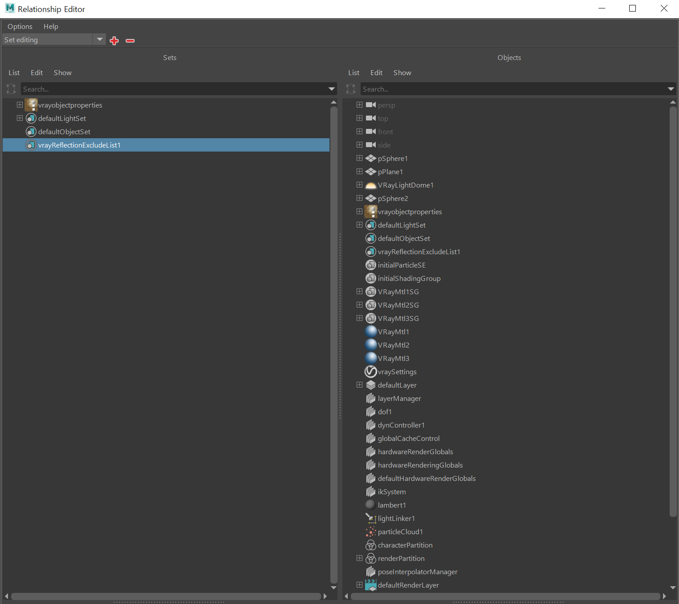Screen dimensions: 679x604
Task: Click the pSphere1 mesh icon
Action: [x=371, y=158]
